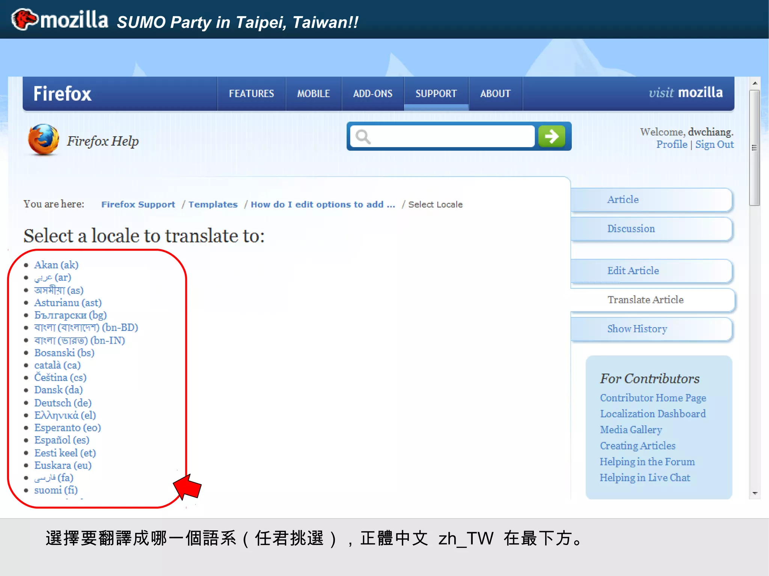The height and width of the screenshot is (576, 769).
Task: Click the scrollbar up arrow
Action: [755, 83]
